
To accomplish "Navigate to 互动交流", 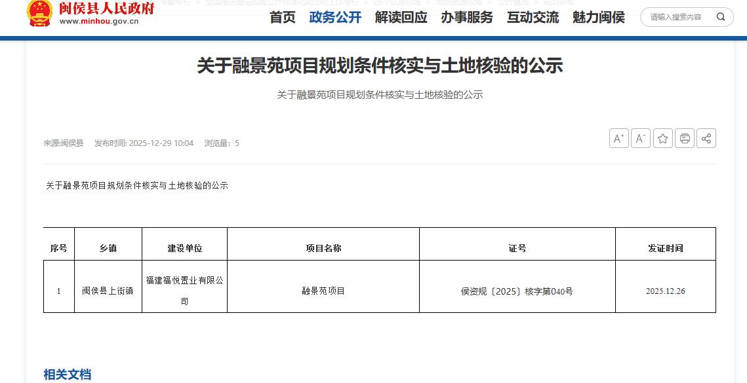I will point(533,18).
